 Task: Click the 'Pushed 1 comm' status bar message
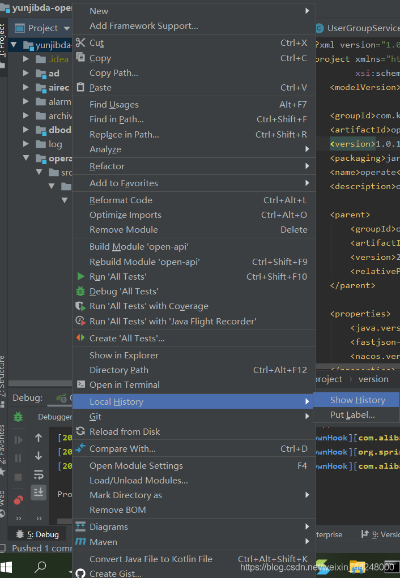[42, 548]
